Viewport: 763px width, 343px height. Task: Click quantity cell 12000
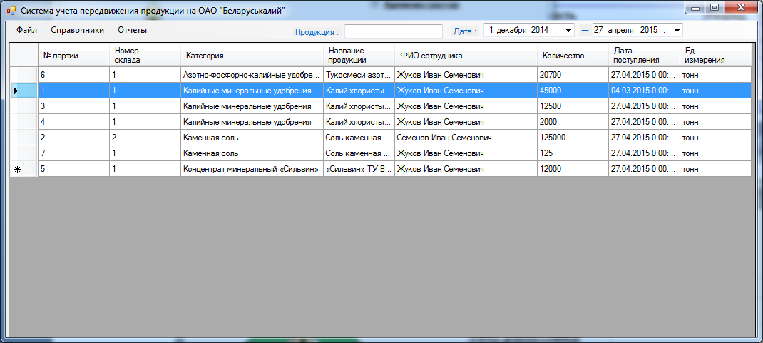point(573,169)
